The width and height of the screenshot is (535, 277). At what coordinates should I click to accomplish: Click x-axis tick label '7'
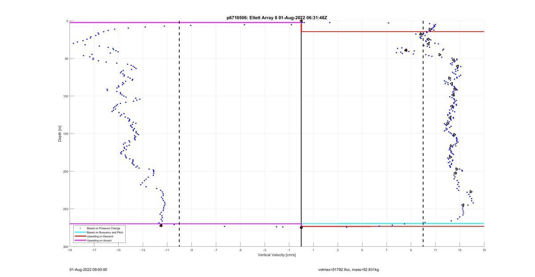387,249
